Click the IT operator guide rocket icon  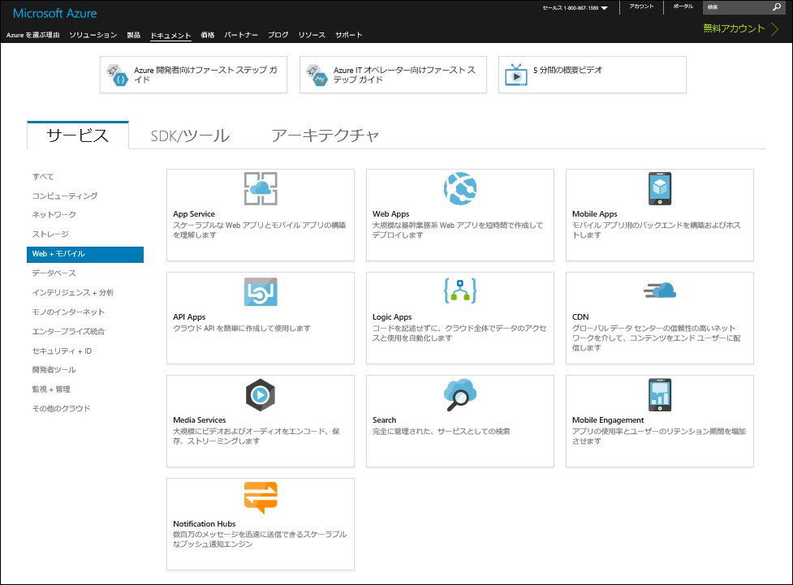coord(317,75)
